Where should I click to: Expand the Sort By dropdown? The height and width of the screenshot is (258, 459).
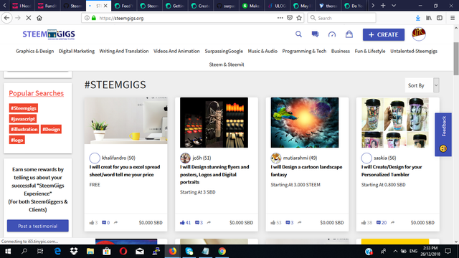422,85
